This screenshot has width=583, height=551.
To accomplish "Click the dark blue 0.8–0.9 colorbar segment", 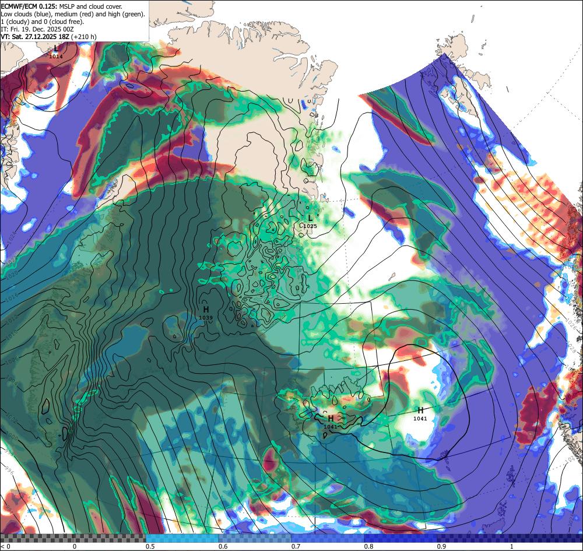I will pos(401,538).
